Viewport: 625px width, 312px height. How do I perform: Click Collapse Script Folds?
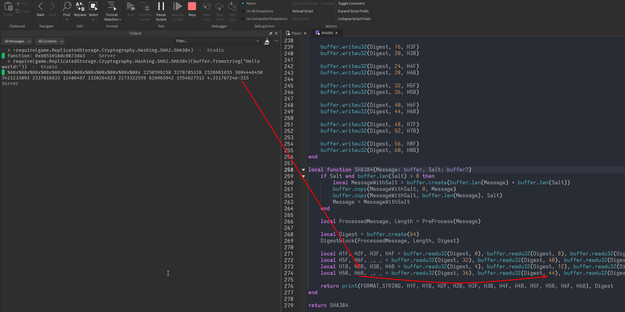pos(354,18)
